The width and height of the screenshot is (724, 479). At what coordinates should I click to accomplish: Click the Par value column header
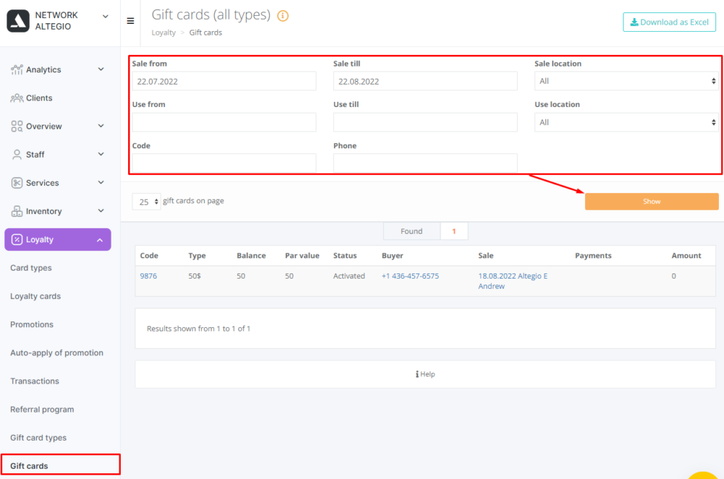[x=302, y=255]
